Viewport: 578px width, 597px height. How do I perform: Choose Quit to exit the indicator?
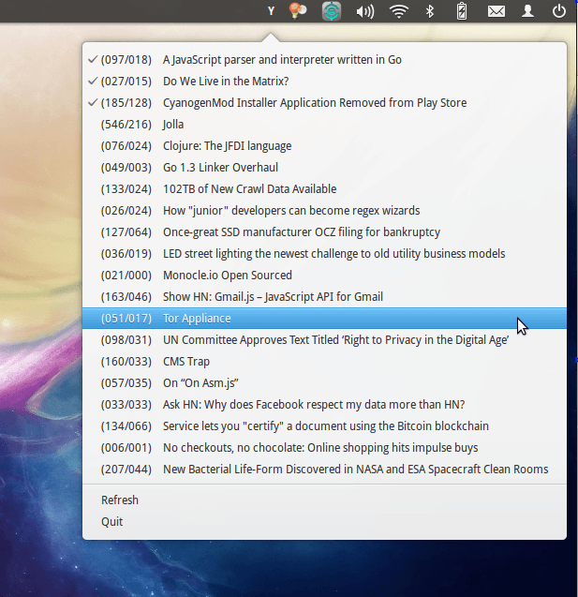coord(324,522)
